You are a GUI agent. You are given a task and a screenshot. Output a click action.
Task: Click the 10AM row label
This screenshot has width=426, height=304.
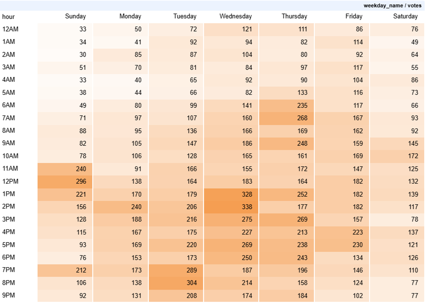(x=10, y=156)
